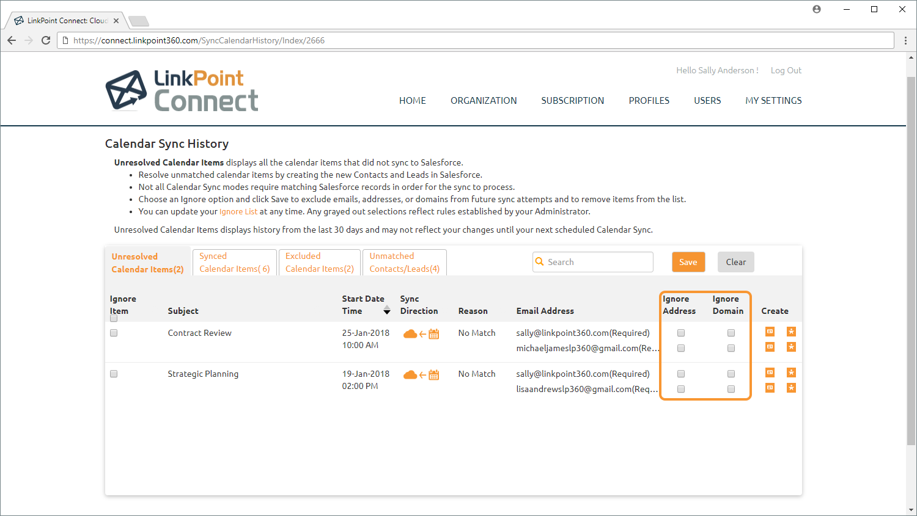Open Unresolved Calendar Items tab
This screenshot has width=917, height=516.
point(147,263)
